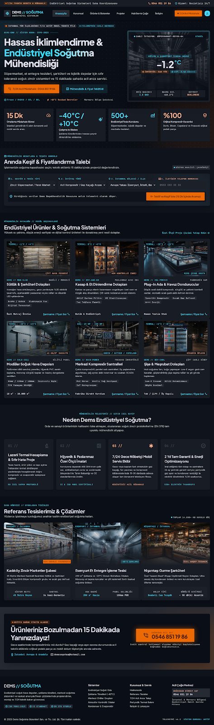214x725 pixels.
Task: Click the DEMS Soğutma logo in header
Action: [24, 14]
